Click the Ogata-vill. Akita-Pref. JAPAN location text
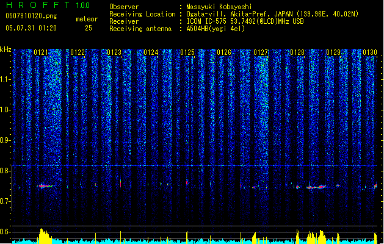The height and width of the screenshot is (244, 384). click(x=272, y=14)
